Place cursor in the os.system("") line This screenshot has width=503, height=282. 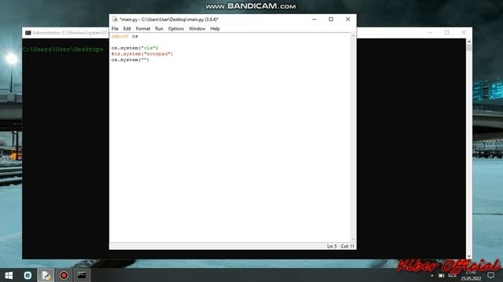[130, 60]
